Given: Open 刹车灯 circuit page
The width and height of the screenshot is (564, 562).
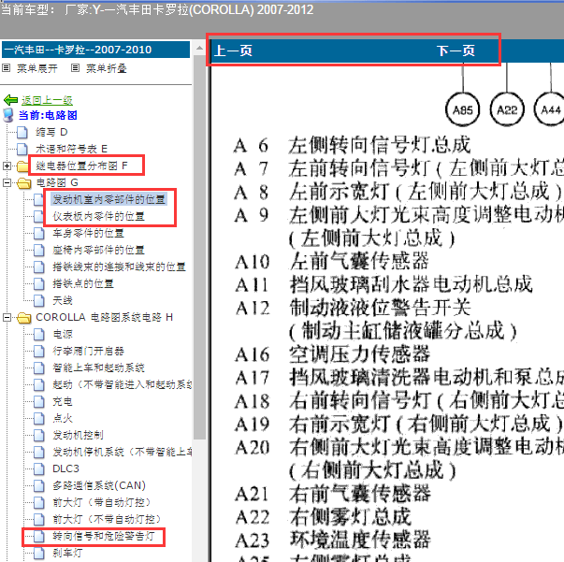Looking at the screenshot, I should pyautogui.click(x=67, y=553).
